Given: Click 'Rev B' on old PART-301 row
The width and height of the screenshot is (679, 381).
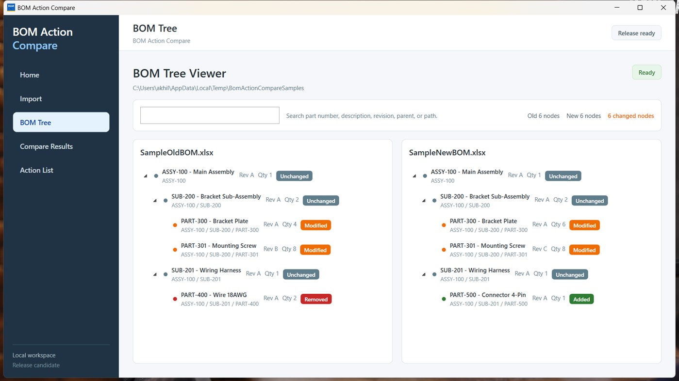Looking at the screenshot, I should tap(271, 249).
